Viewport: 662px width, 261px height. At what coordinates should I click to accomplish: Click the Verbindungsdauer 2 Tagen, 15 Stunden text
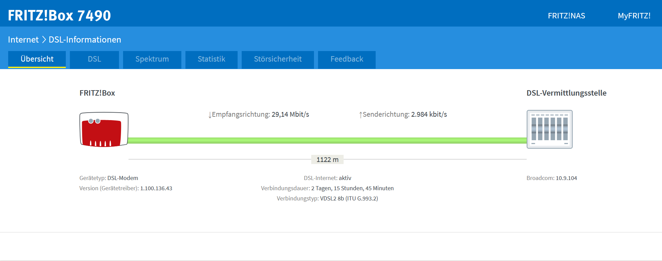pos(327,188)
